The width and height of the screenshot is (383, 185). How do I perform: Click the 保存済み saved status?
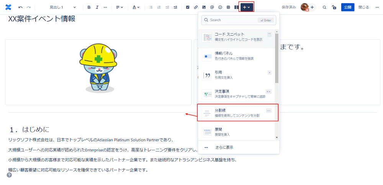click(x=289, y=7)
